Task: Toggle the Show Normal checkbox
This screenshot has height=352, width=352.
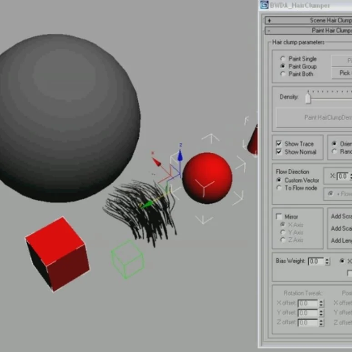Action: [x=279, y=152]
